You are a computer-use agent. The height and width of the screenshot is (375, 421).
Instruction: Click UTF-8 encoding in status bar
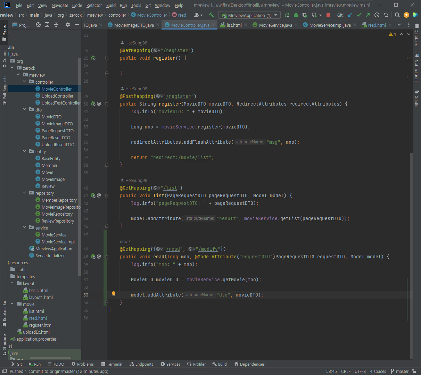coord(360,371)
